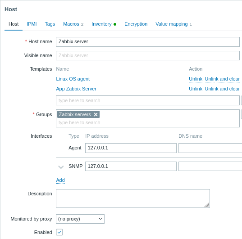Screen dimensions: 242x239
Task: Open the Linux OS agent template link
Action: coord(73,79)
